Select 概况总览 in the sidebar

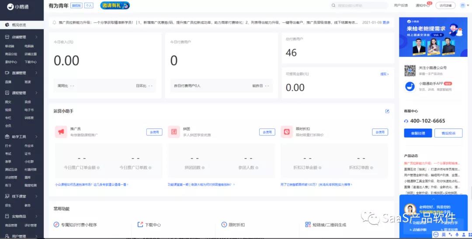[x=18, y=25]
